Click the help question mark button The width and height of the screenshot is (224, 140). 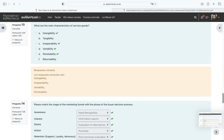click(x=216, y=132)
